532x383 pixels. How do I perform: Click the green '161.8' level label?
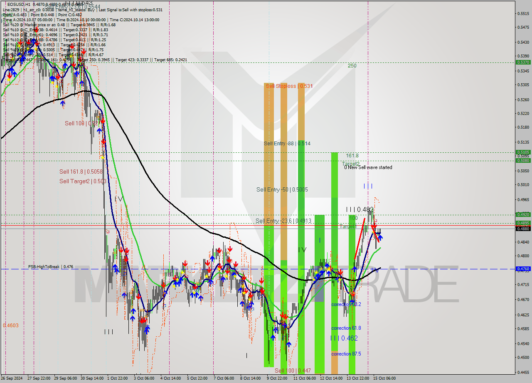tap(352, 155)
